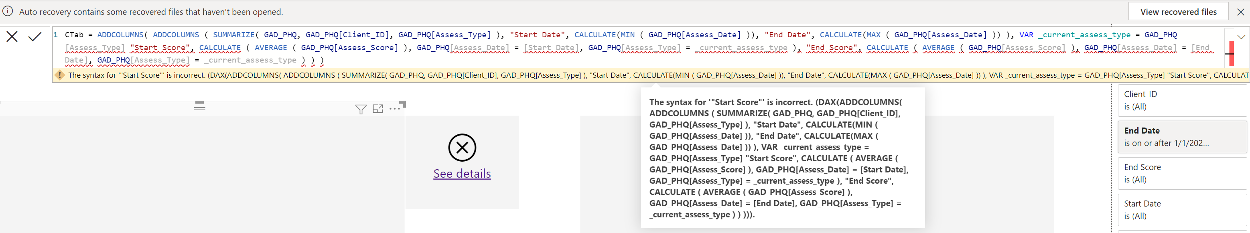
Task: Click the visual's resize corner handle
Action: point(402,104)
